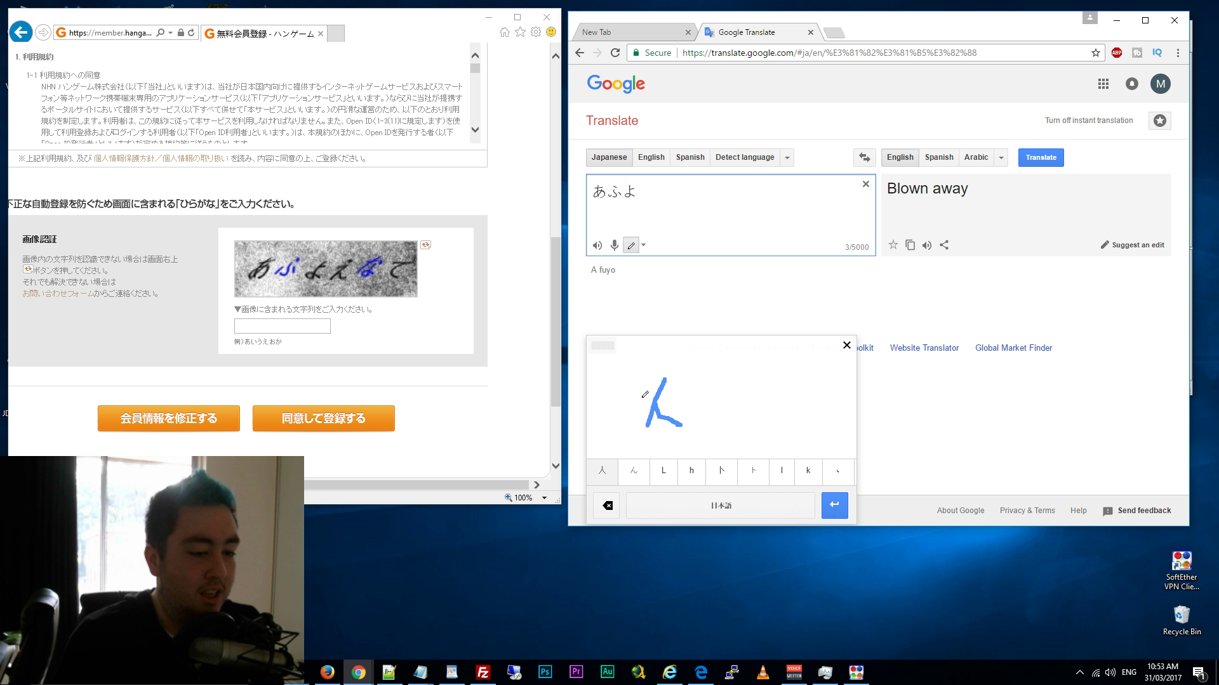
Task: Listen to the Japanese source text
Action: tap(597, 245)
